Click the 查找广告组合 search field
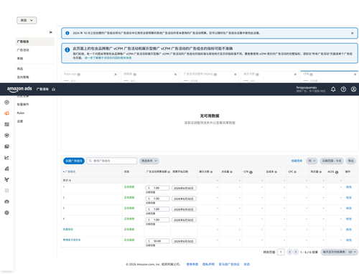 112,161
